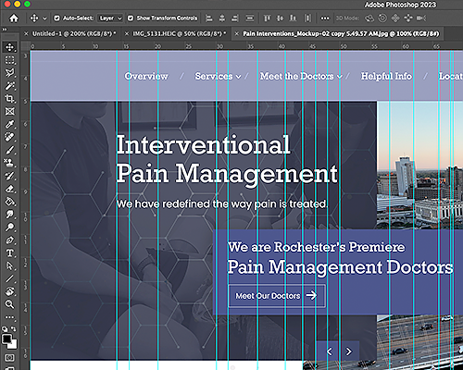This screenshot has height=370, width=463.
Task: Select the Pen tool
Action: (10, 240)
